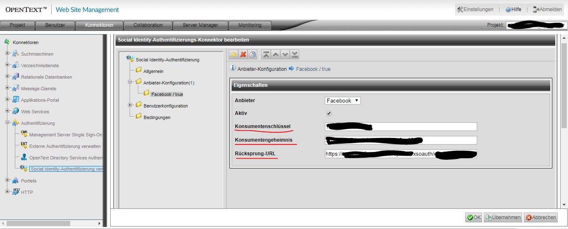Open the Hilfe link
The image size is (568, 229).
tap(514, 9)
